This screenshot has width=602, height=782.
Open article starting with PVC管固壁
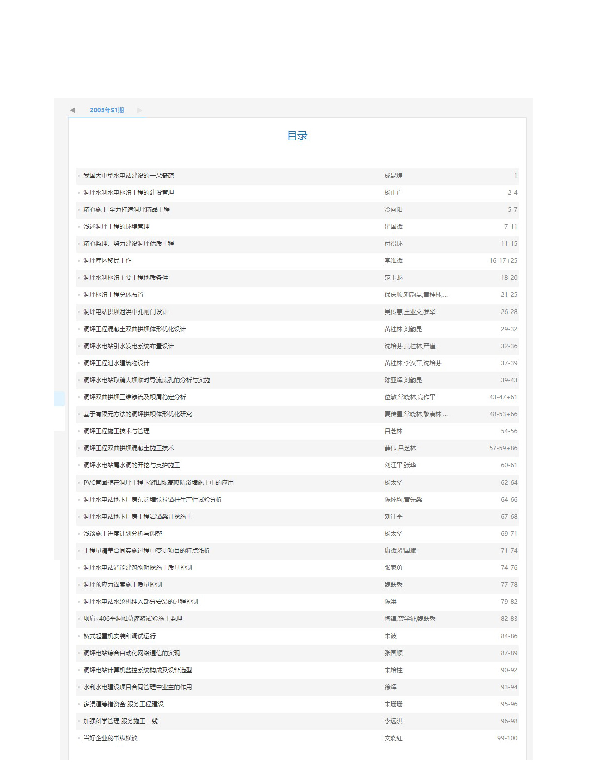tap(159, 483)
